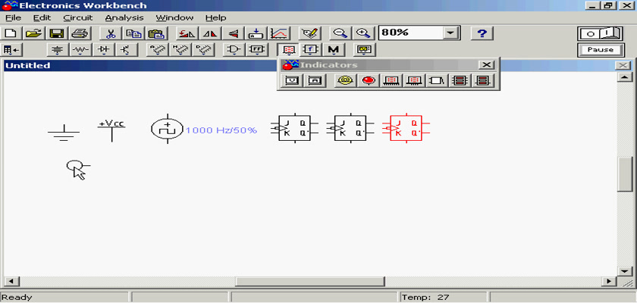Click the Cut scissors icon
Image resolution: width=637 pixels, height=303 pixels.
click(110, 33)
